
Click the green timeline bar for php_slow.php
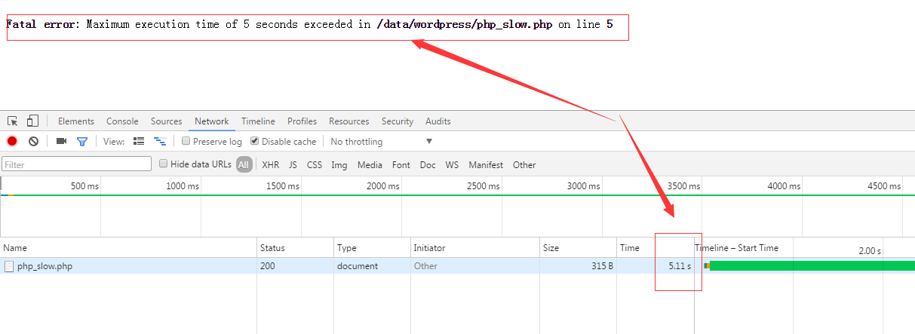coord(811,266)
